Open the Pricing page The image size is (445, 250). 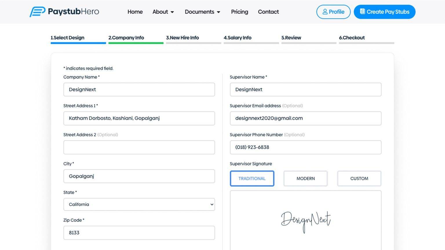click(x=239, y=12)
